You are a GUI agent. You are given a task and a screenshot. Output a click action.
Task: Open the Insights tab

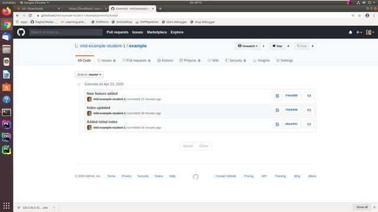point(261,60)
